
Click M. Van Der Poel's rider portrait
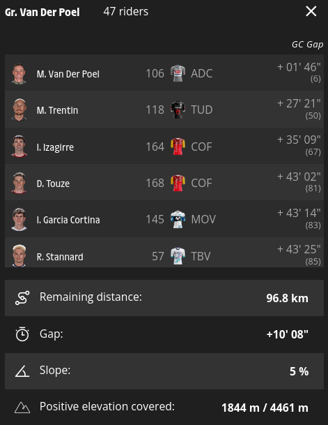pyautogui.click(x=19, y=73)
